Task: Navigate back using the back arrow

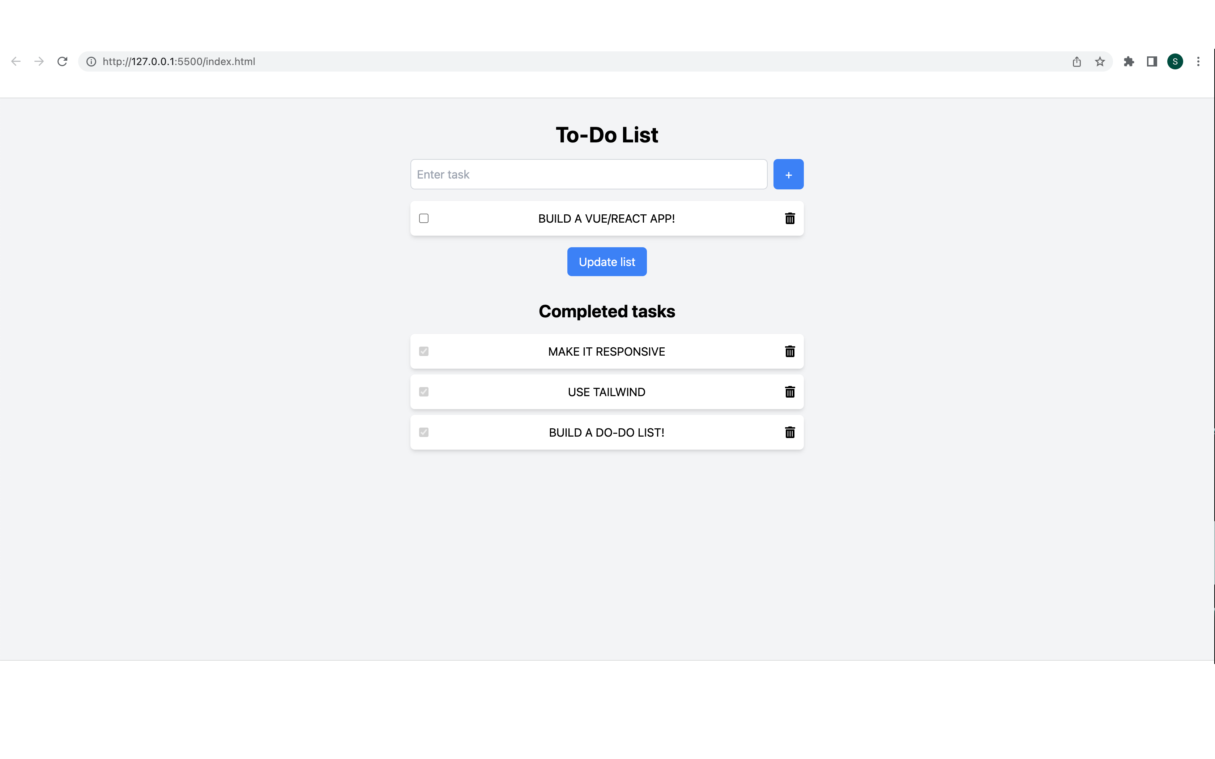Action: click(16, 61)
